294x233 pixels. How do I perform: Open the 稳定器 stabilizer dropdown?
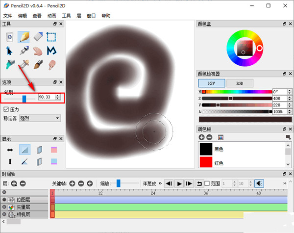point(39,118)
